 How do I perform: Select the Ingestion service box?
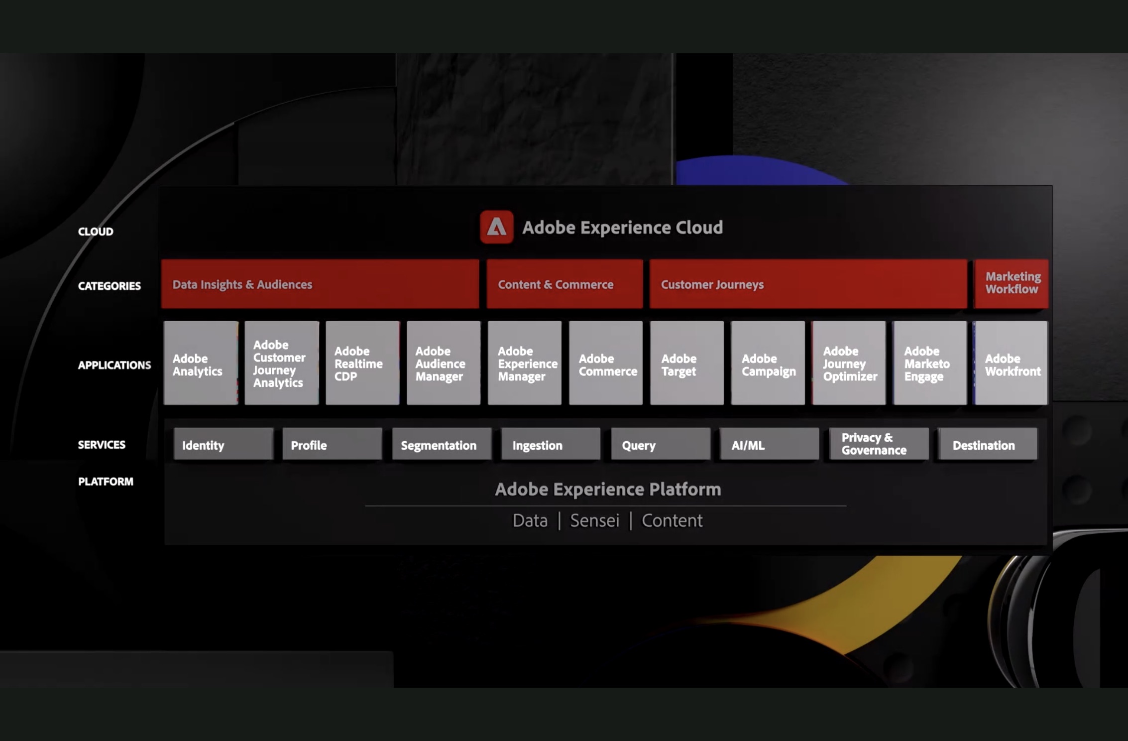click(551, 444)
